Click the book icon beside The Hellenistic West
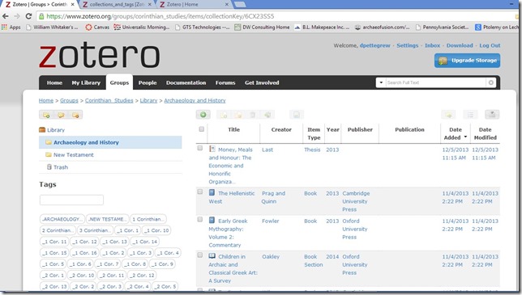This screenshot has height=295, width=522. pyautogui.click(x=212, y=192)
